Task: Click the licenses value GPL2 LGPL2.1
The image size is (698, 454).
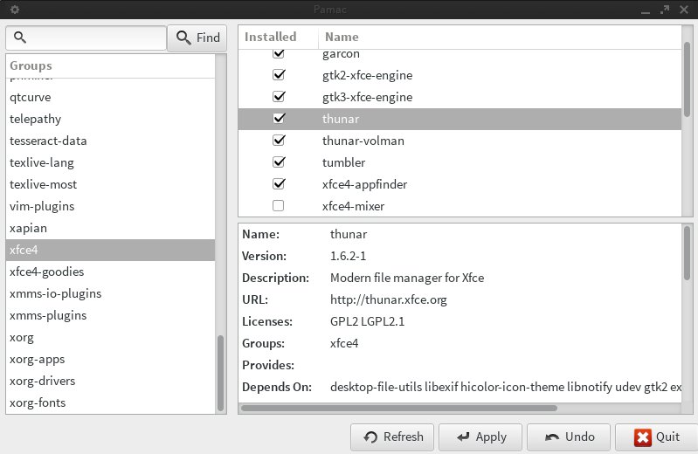Action: [367, 321]
